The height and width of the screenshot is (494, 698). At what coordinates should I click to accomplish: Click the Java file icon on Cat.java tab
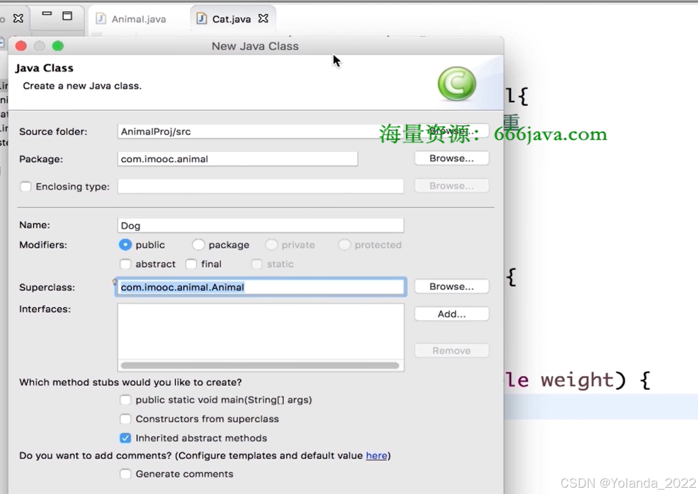pos(202,19)
